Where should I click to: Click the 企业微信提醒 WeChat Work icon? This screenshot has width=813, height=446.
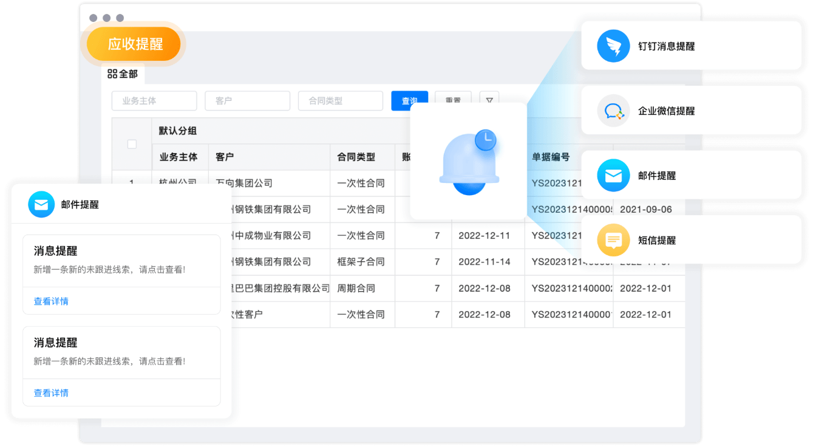(x=613, y=110)
